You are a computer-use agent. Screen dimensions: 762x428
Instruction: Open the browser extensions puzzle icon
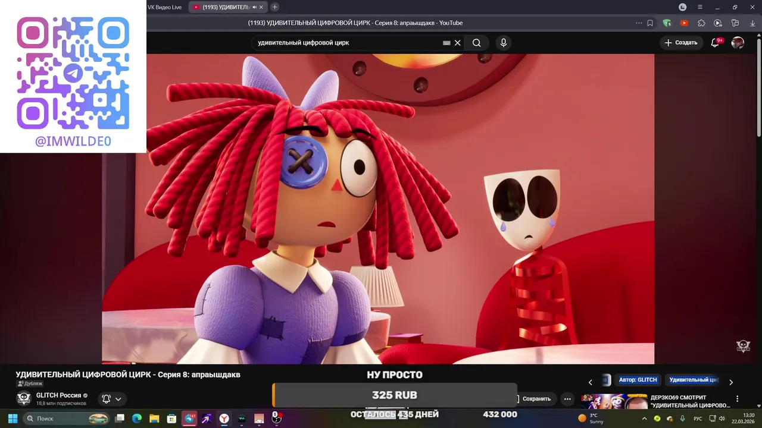[701, 23]
